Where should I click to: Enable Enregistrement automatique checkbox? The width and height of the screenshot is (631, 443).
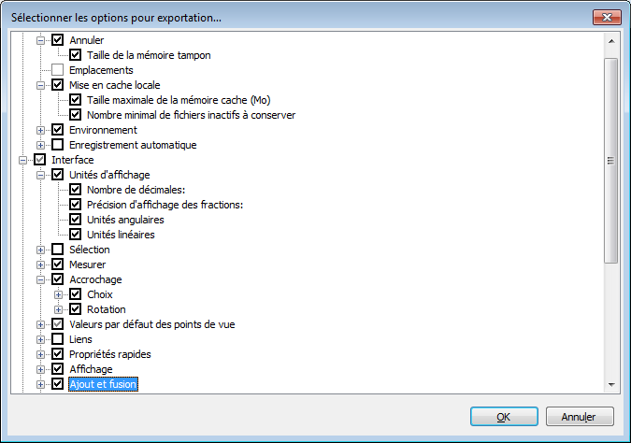pos(58,145)
